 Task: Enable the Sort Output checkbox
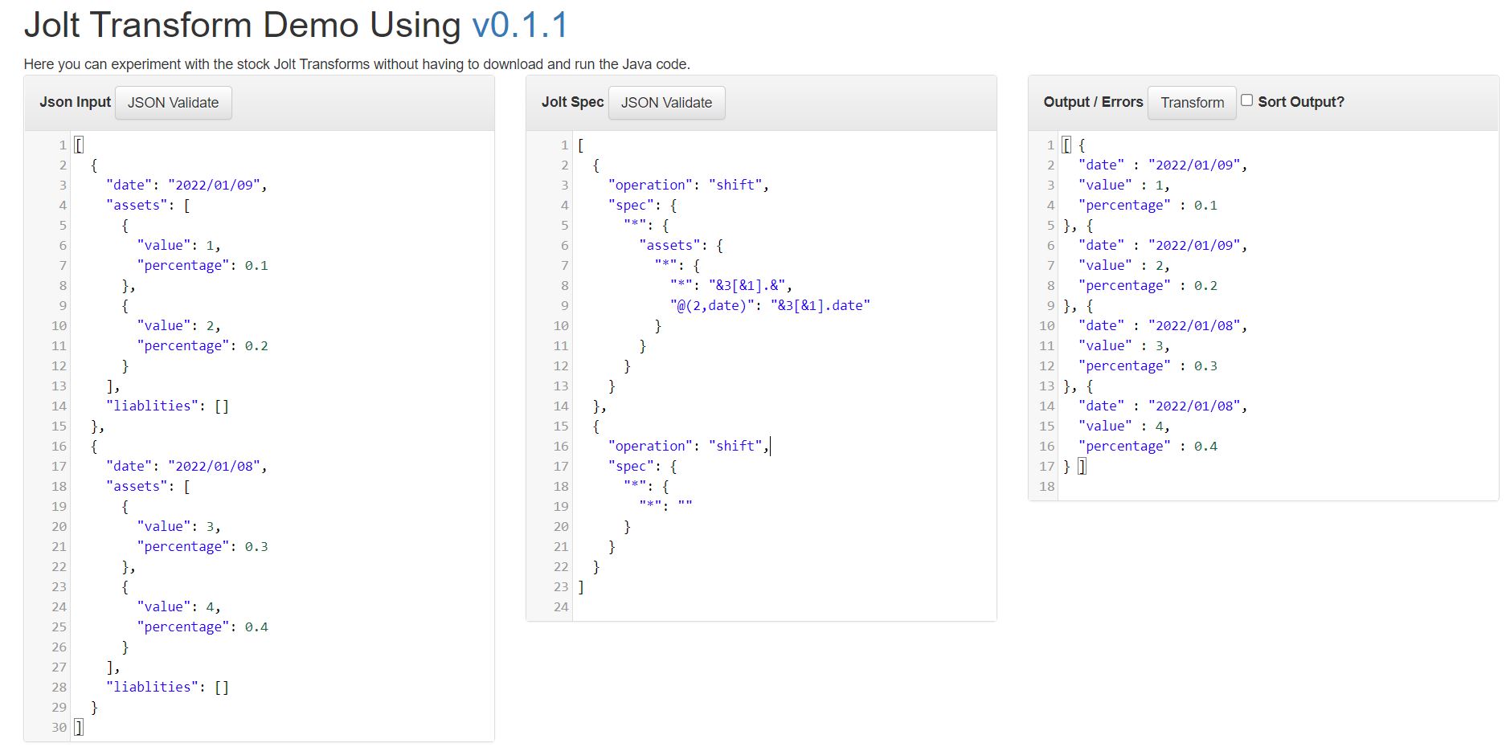(x=1246, y=100)
